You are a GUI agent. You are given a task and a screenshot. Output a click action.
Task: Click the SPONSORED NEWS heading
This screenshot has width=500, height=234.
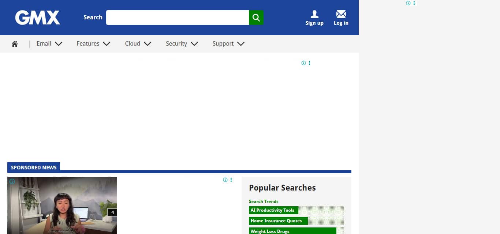(34, 168)
